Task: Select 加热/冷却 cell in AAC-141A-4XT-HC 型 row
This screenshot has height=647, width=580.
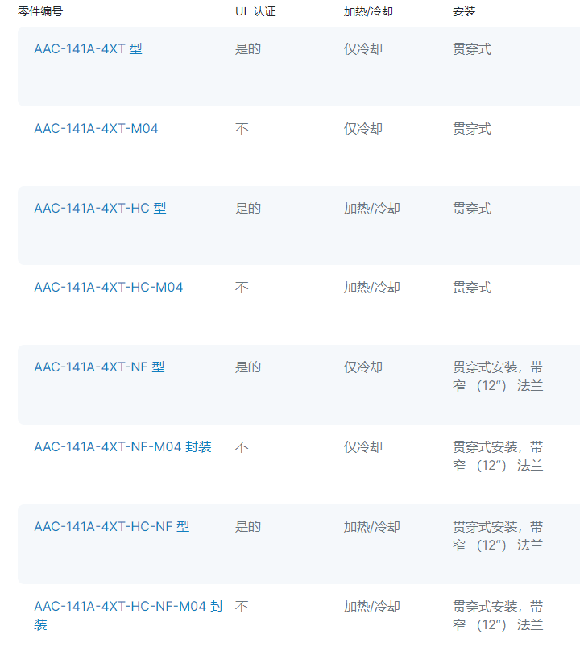Action: [x=371, y=209]
